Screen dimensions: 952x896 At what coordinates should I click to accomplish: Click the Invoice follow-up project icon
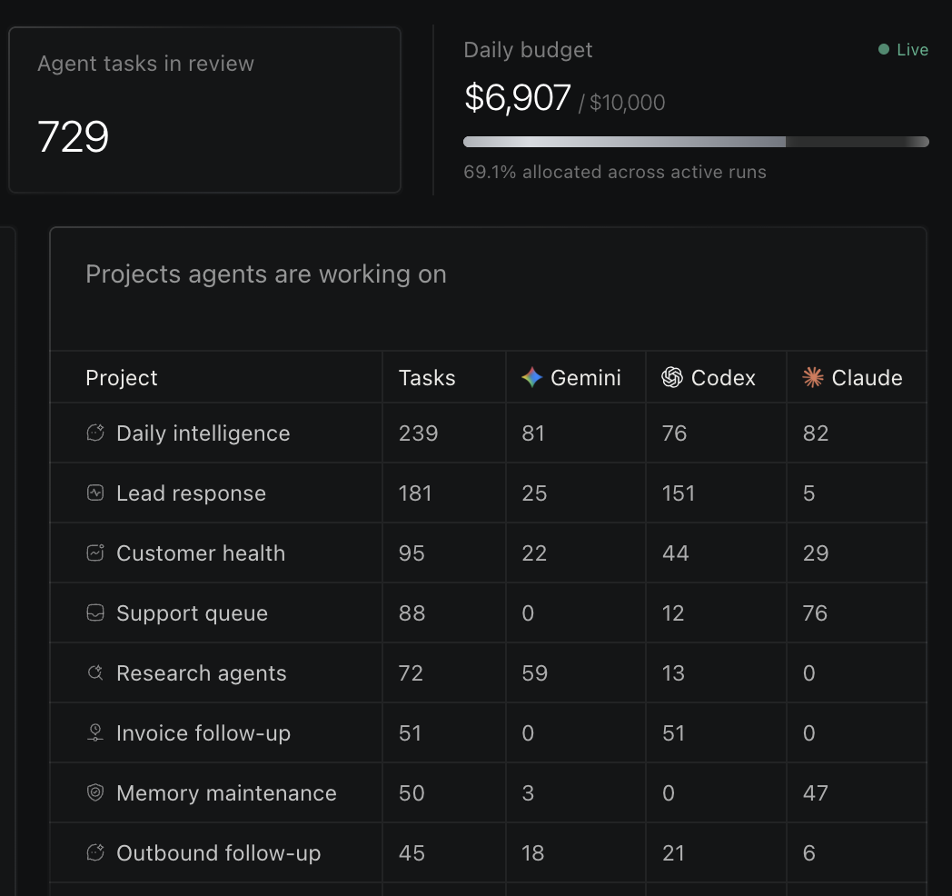coord(95,732)
